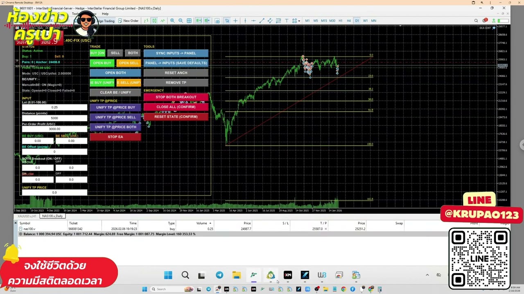The width and height of the screenshot is (524, 294).
Task: Switch chart timeframe to MN
Action: [x=373, y=21]
